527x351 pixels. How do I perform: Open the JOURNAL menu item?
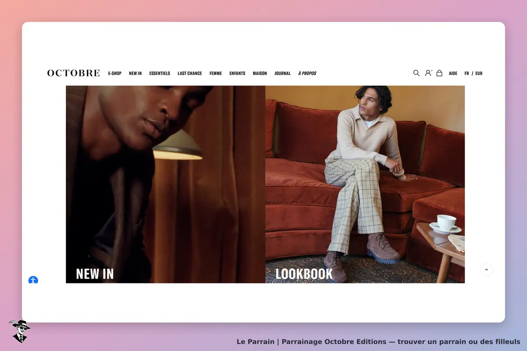282,73
